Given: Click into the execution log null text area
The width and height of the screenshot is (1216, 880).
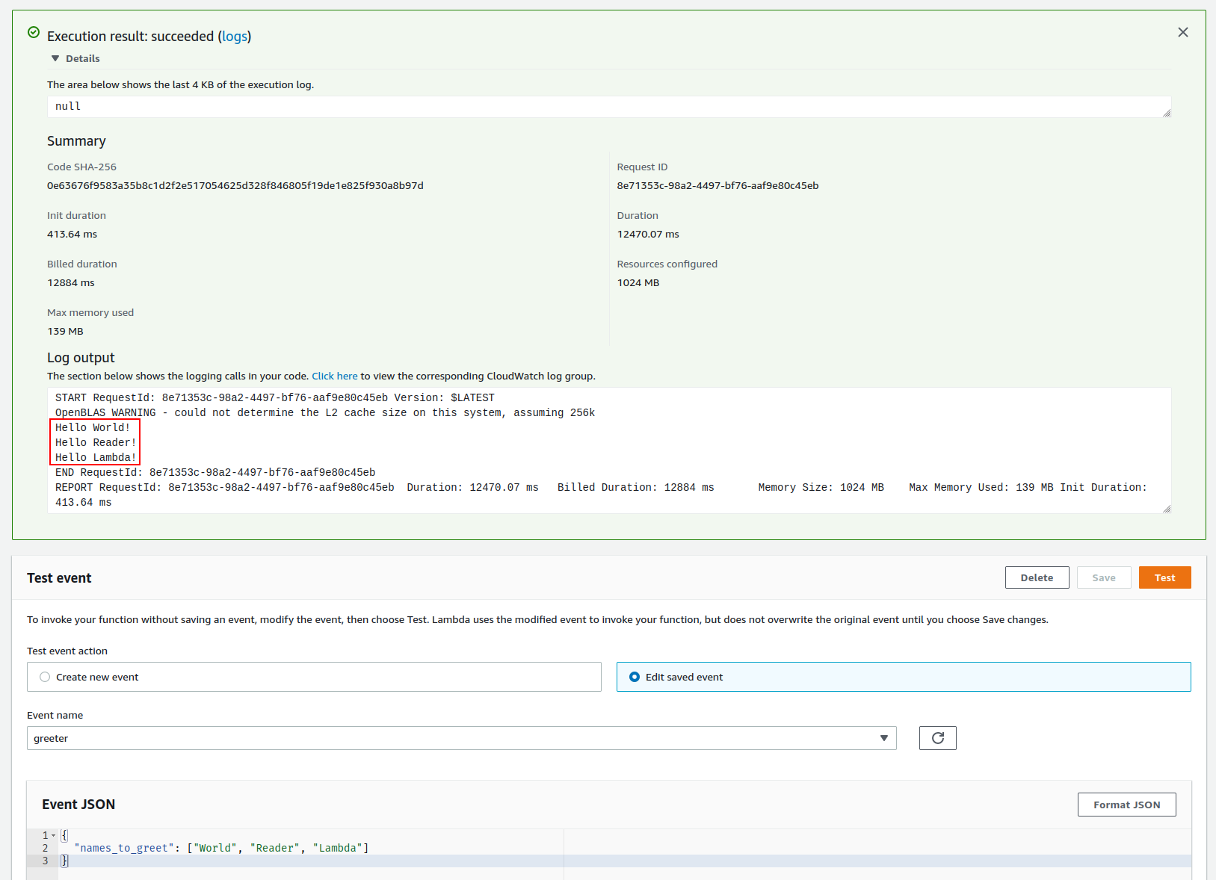Looking at the screenshot, I should 608,107.
